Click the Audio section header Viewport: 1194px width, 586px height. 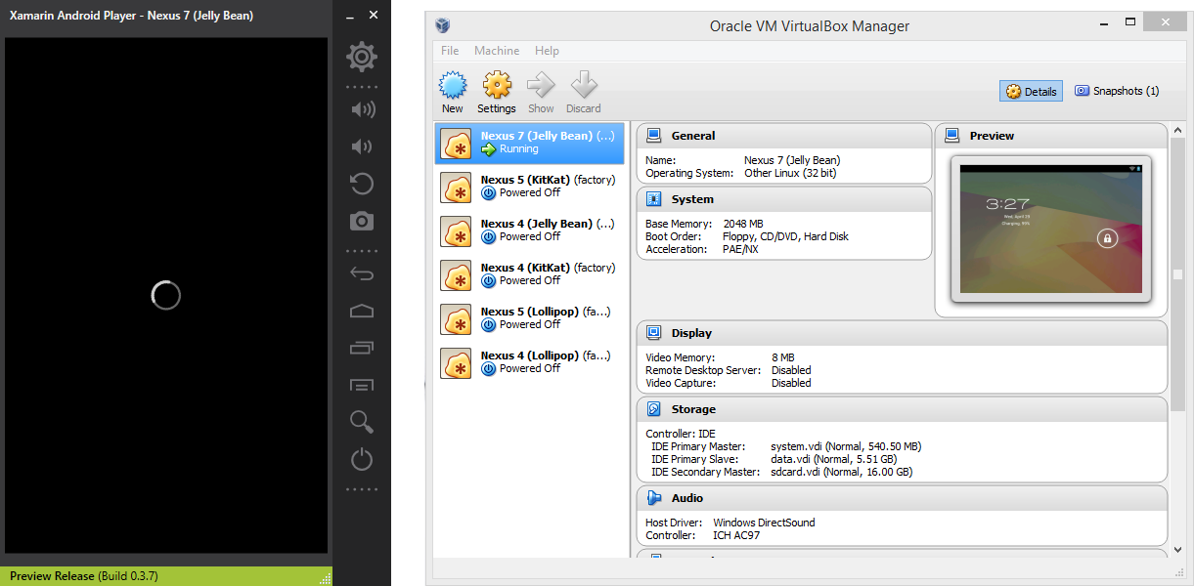(903, 498)
